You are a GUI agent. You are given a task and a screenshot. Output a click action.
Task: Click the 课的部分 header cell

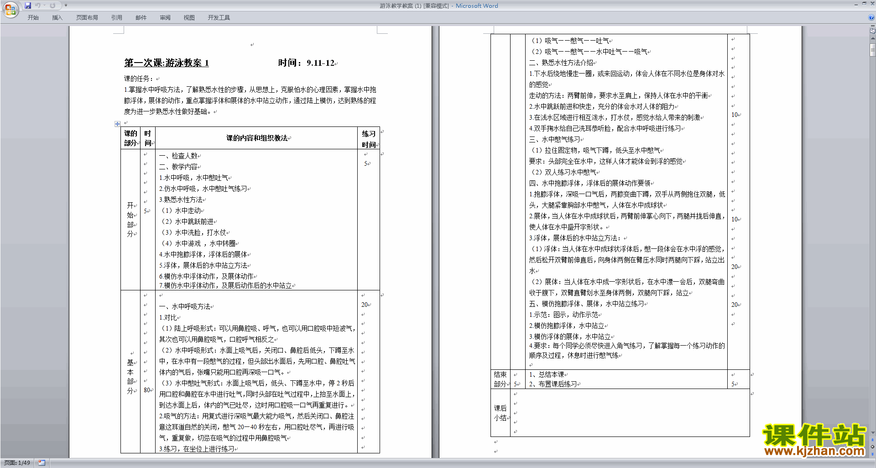point(130,138)
